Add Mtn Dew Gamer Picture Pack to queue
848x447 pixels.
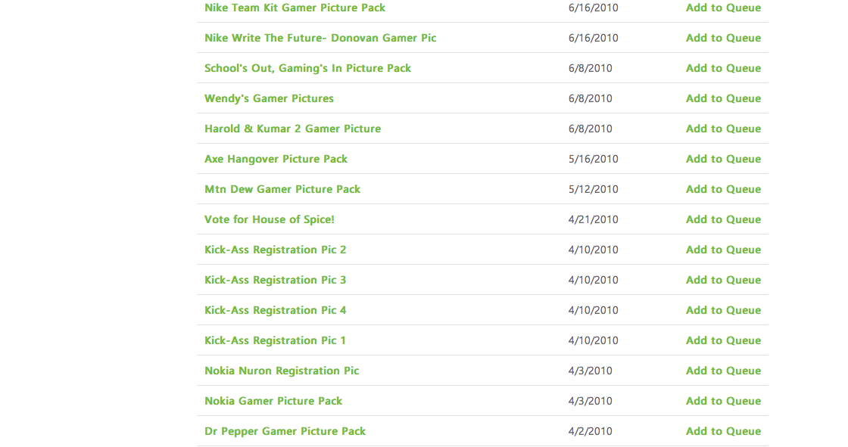coord(723,189)
